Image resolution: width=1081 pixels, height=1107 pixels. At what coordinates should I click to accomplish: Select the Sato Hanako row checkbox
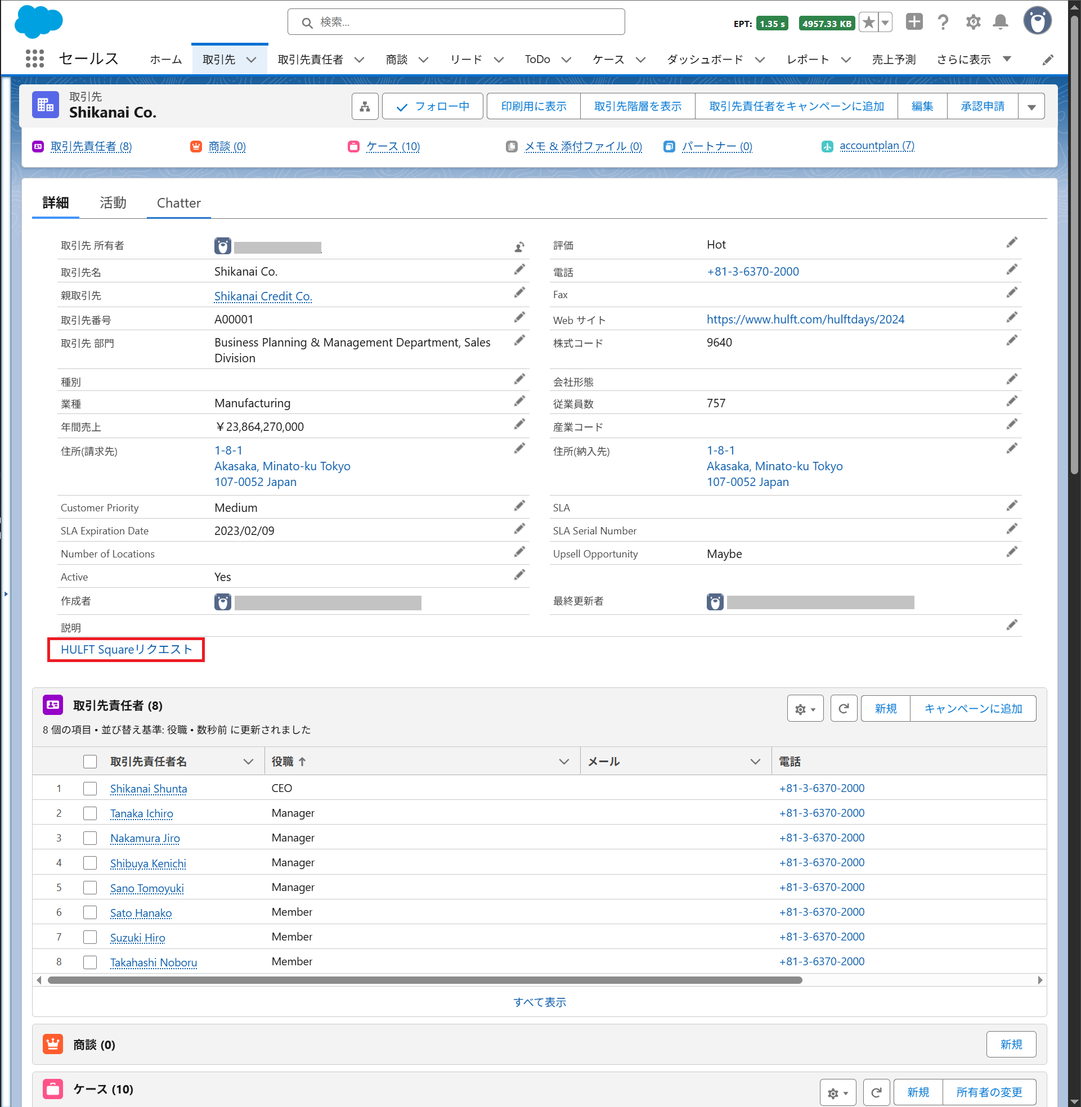click(x=89, y=912)
